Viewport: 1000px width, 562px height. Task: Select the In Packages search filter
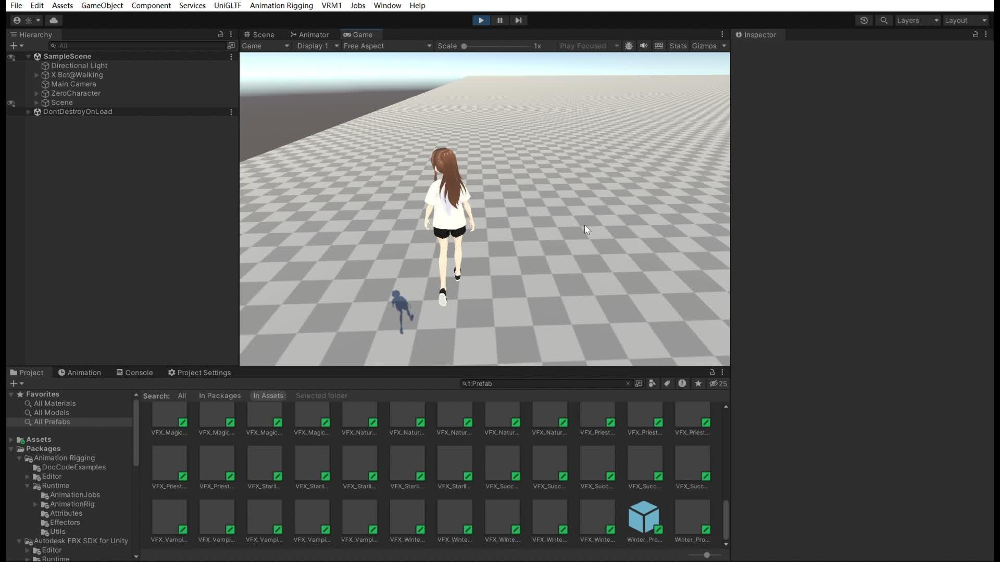click(x=219, y=395)
